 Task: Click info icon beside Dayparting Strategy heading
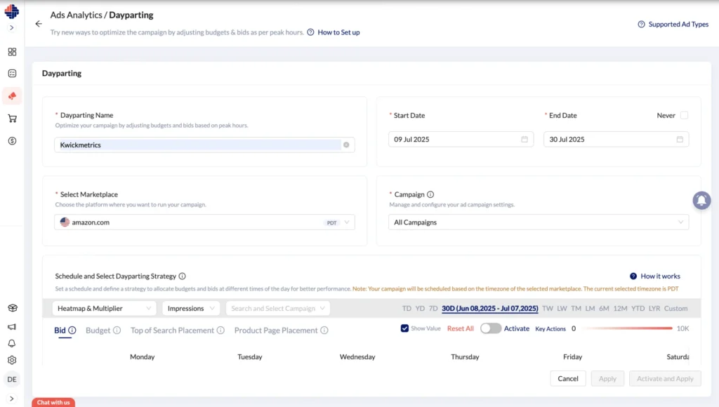[182, 276]
